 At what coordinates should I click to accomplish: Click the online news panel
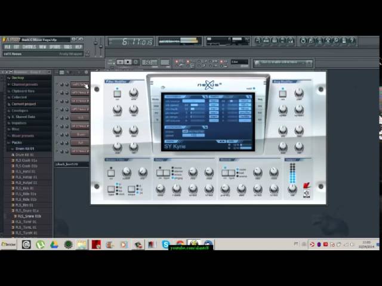point(283,63)
